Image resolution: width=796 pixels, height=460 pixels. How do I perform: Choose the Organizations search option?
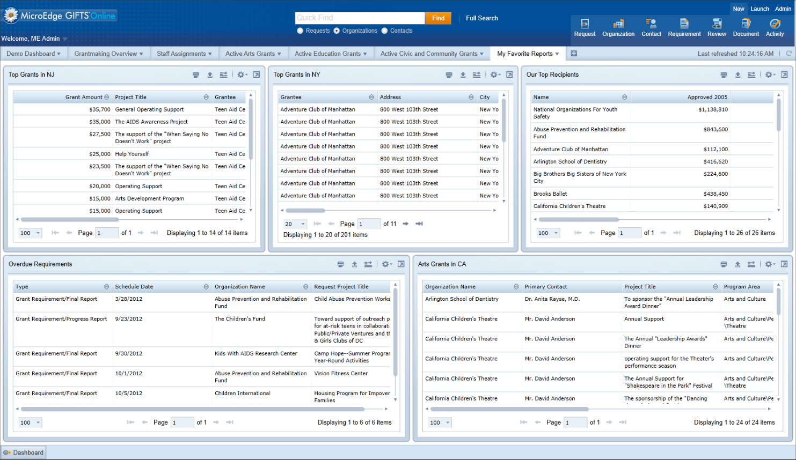[x=337, y=31]
